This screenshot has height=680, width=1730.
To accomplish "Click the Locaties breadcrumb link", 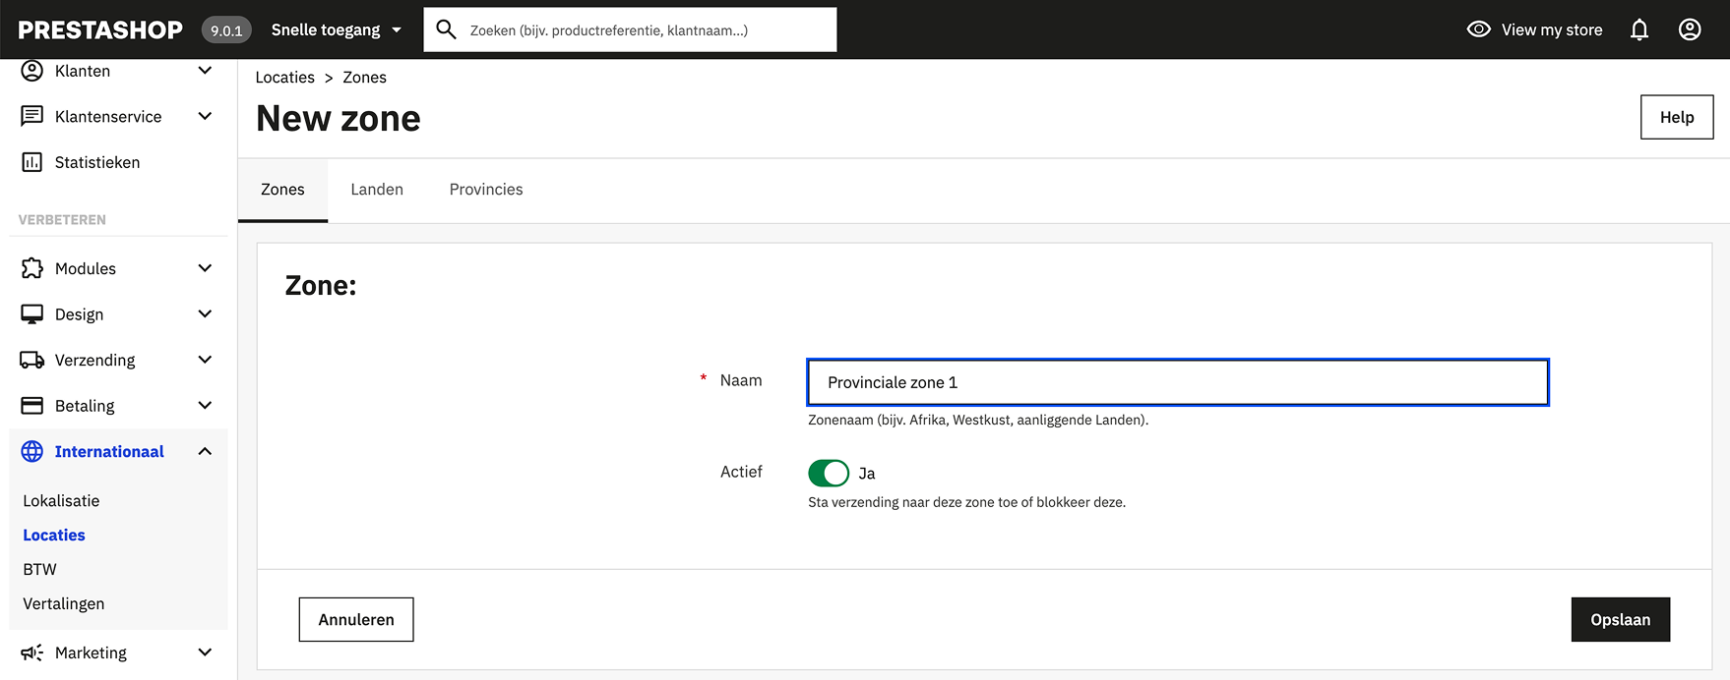I will click(x=285, y=78).
